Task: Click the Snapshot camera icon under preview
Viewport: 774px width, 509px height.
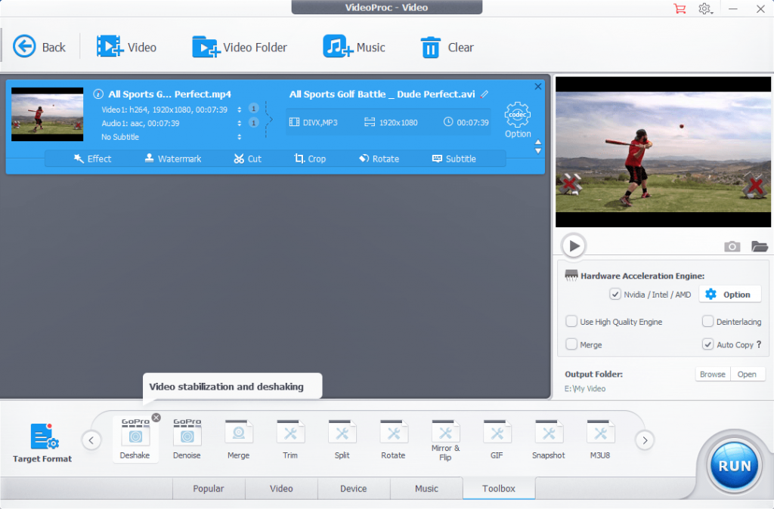Action: (x=732, y=246)
